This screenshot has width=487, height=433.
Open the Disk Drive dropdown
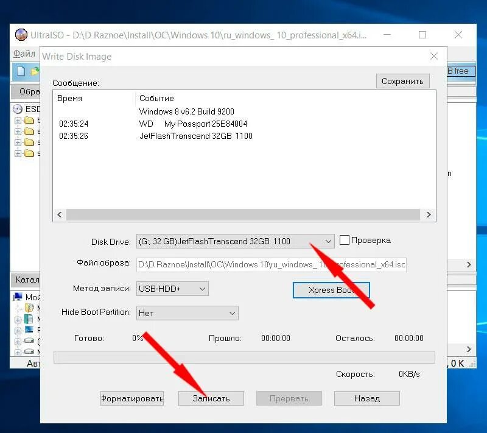coord(235,241)
